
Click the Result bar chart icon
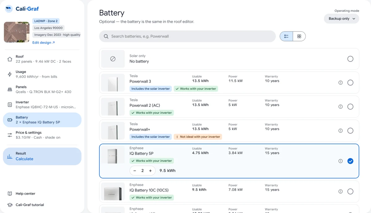(10, 156)
